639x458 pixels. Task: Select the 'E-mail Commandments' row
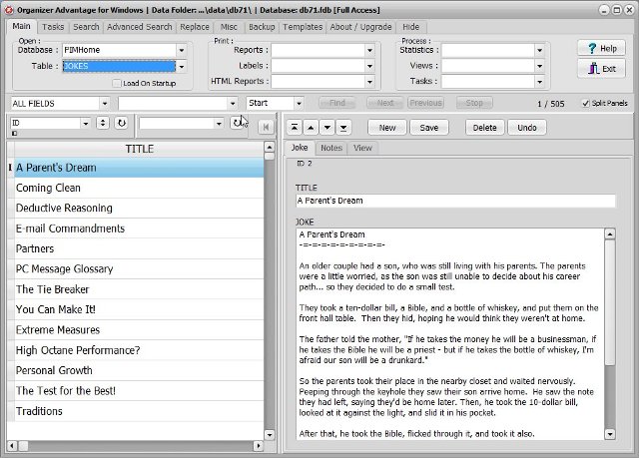point(139,229)
